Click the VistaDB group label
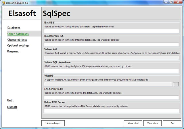 coord(49,76)
